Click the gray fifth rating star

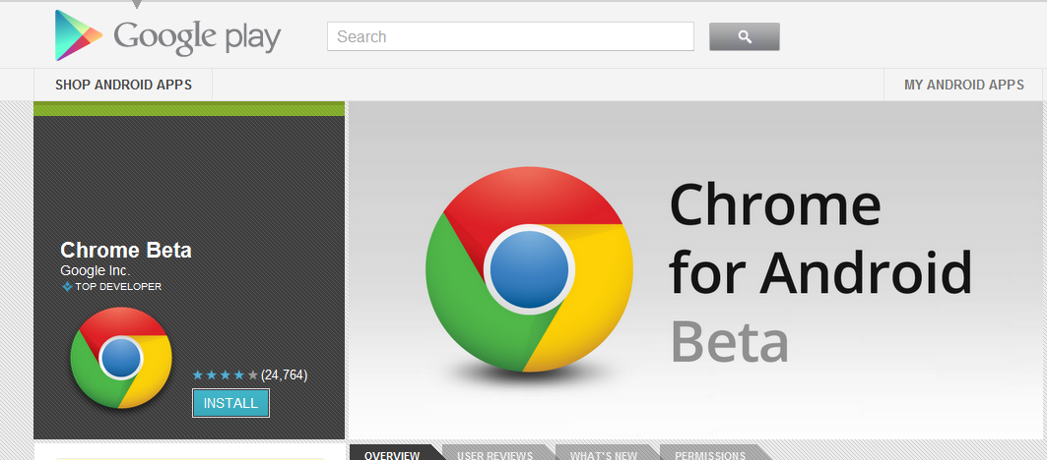[x=252, y=375]
